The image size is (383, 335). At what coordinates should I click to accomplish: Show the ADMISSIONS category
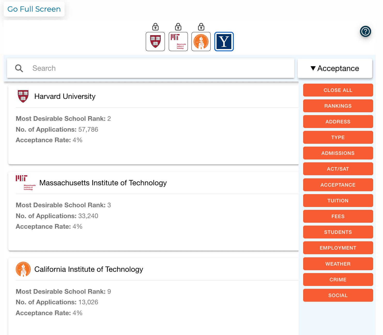click(338, 153)
